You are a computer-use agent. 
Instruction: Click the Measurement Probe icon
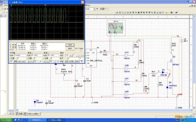point(166,13)
